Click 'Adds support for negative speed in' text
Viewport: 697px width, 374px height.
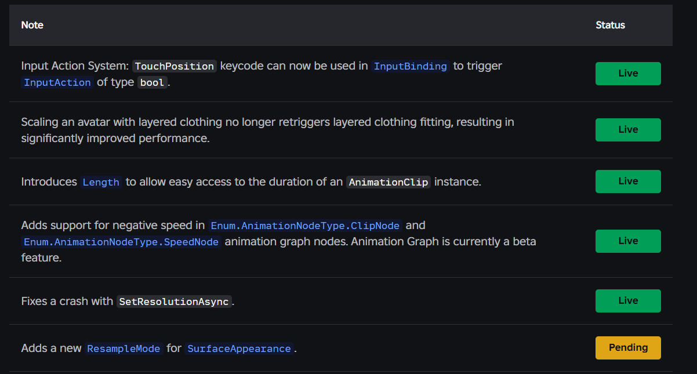(x=113, y=225)
